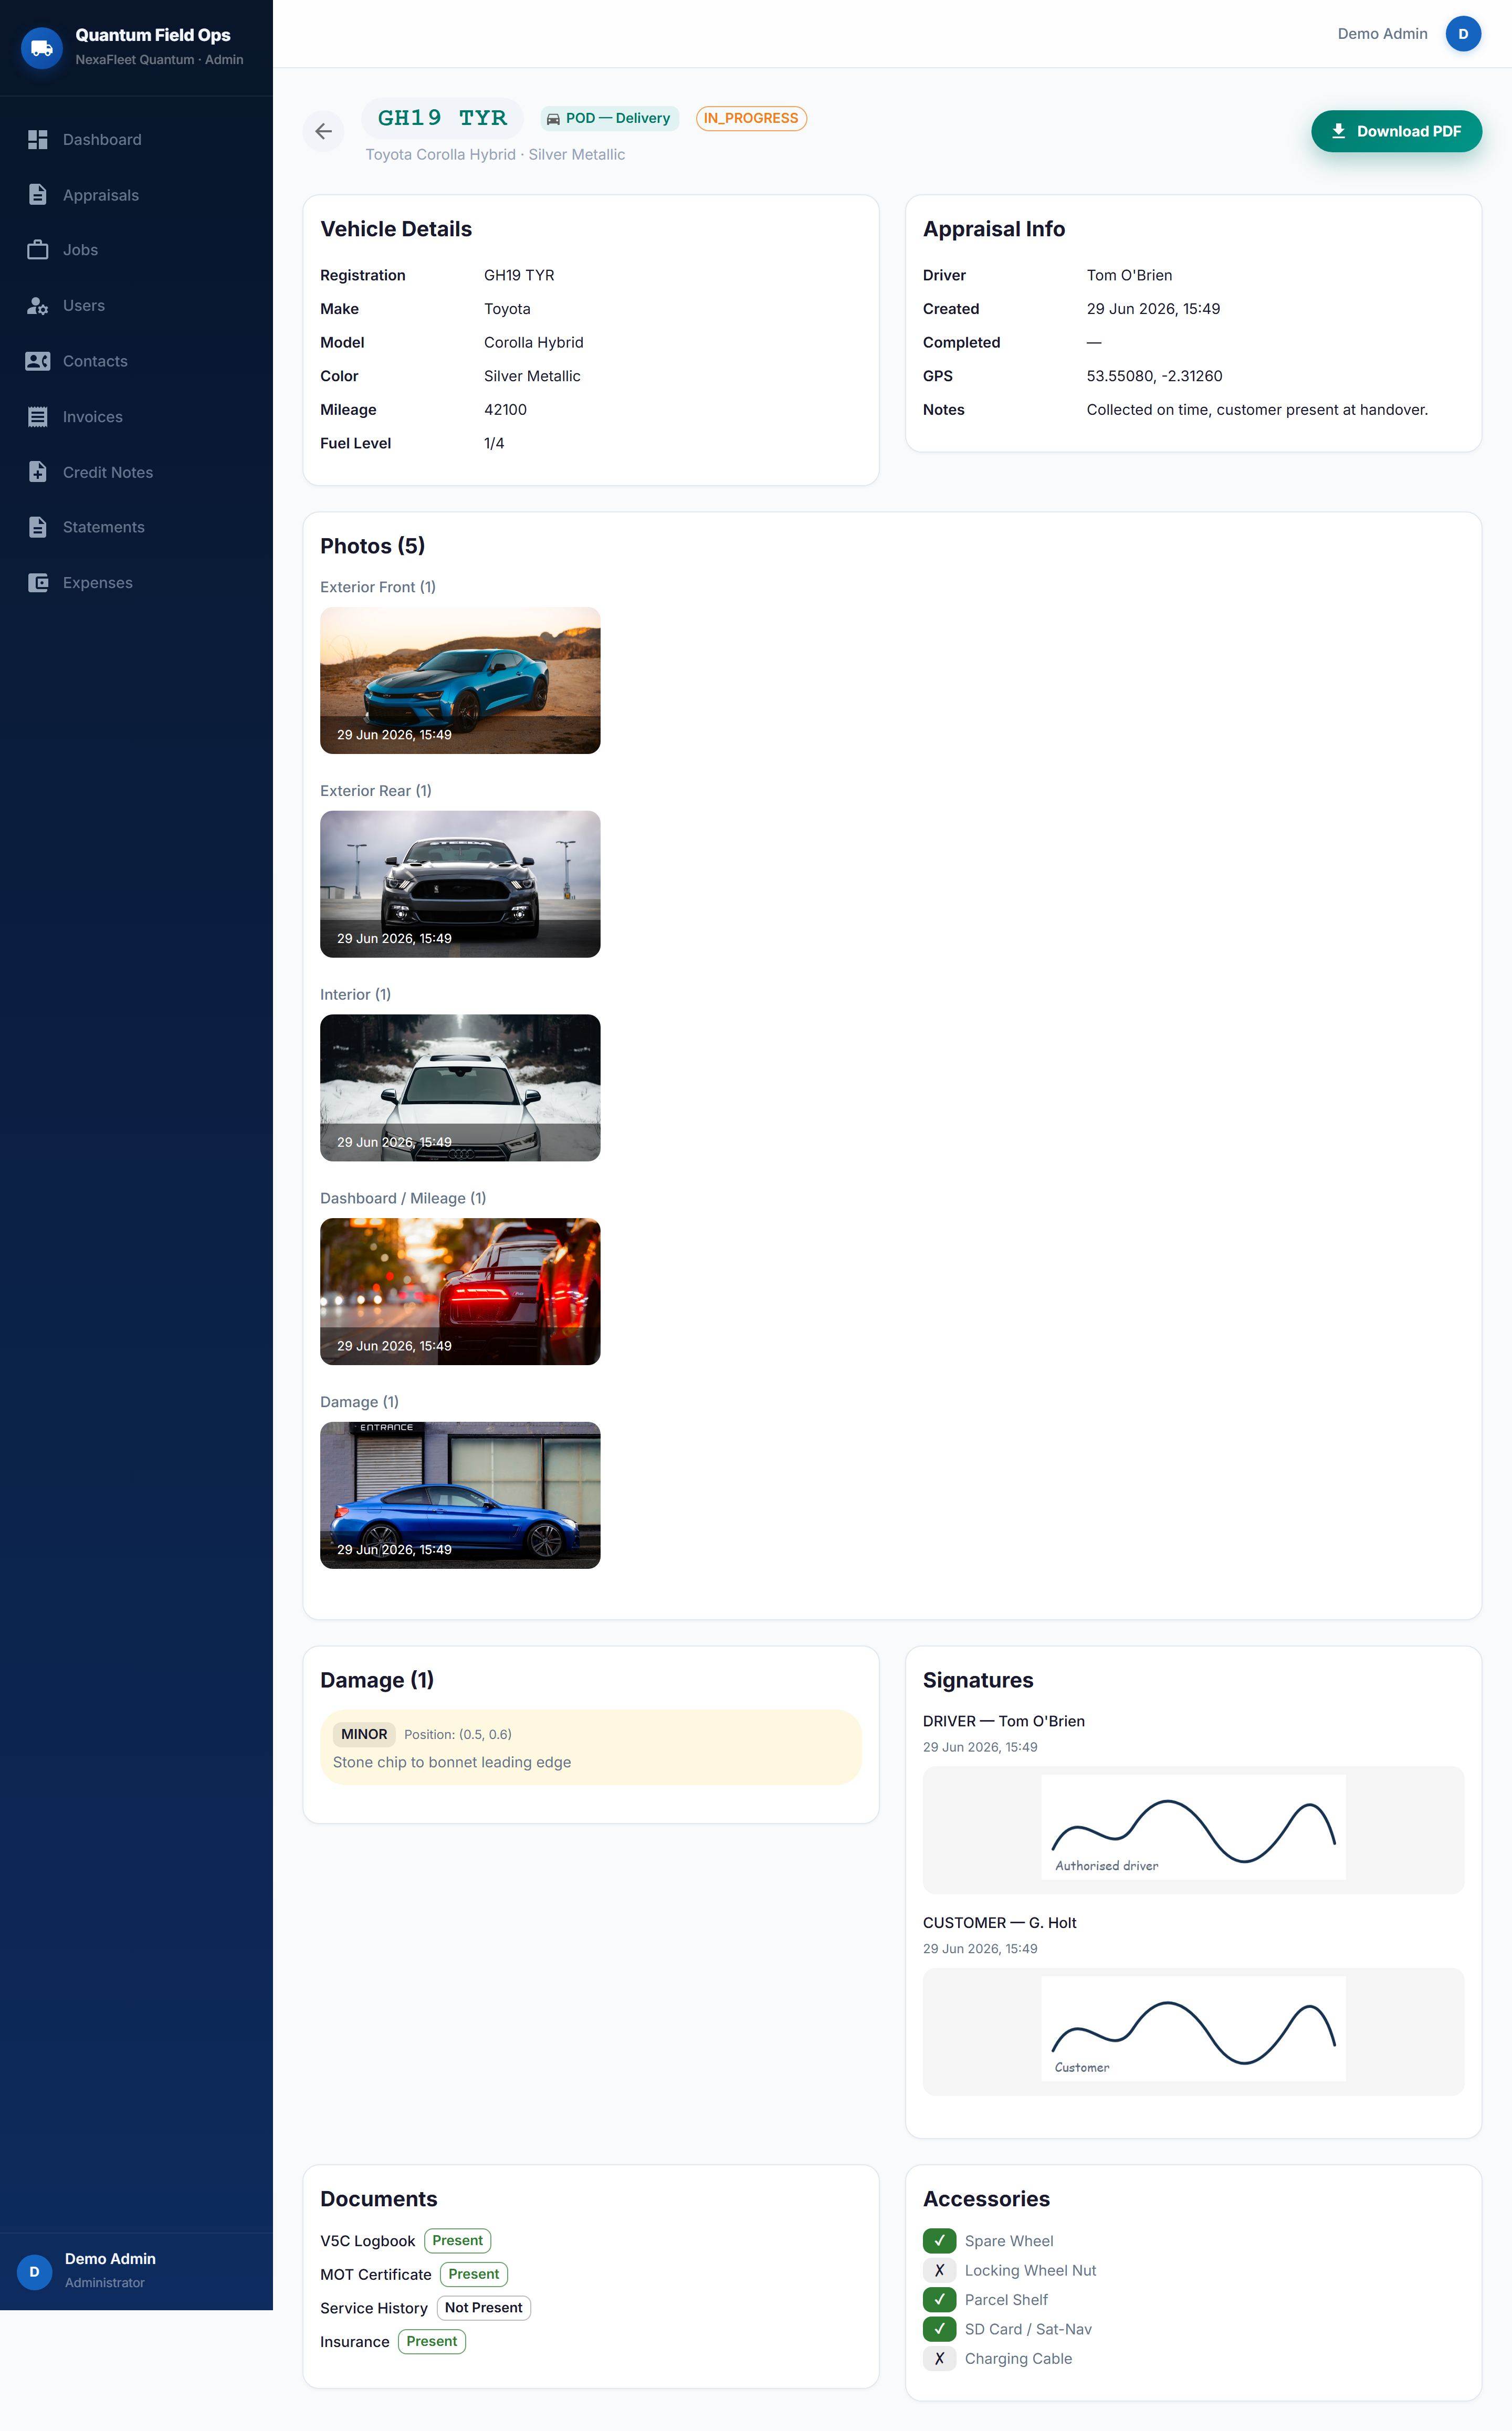
Task: Click the MINOR severity tag
Action: [x=364, y=1735]
